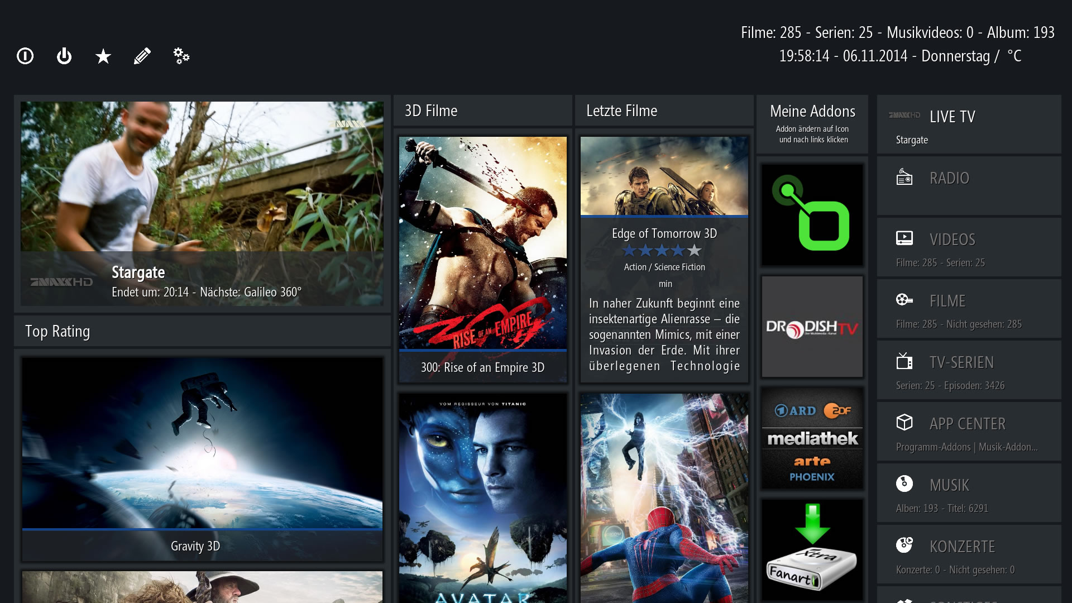This screenshot has width=1072, height=603.
Task: Open the Edge of Tomorrow 3D fanart
Action: (664, 176)
